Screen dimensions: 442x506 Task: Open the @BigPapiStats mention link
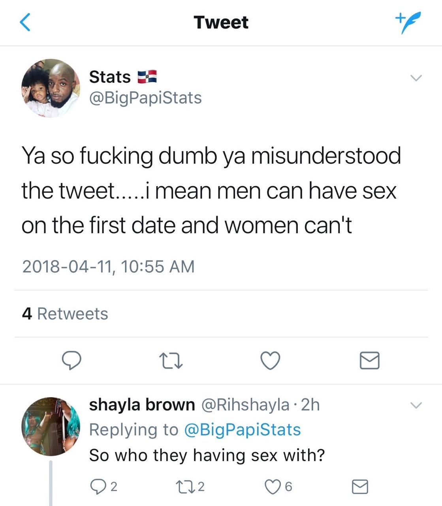243,430
